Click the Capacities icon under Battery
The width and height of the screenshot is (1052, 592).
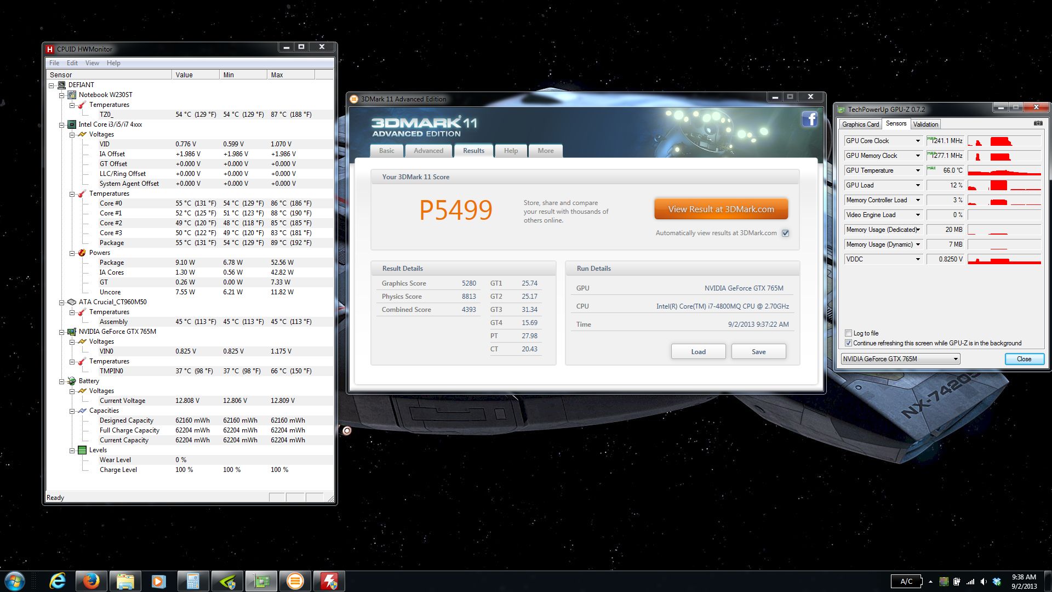coord(82,411)
